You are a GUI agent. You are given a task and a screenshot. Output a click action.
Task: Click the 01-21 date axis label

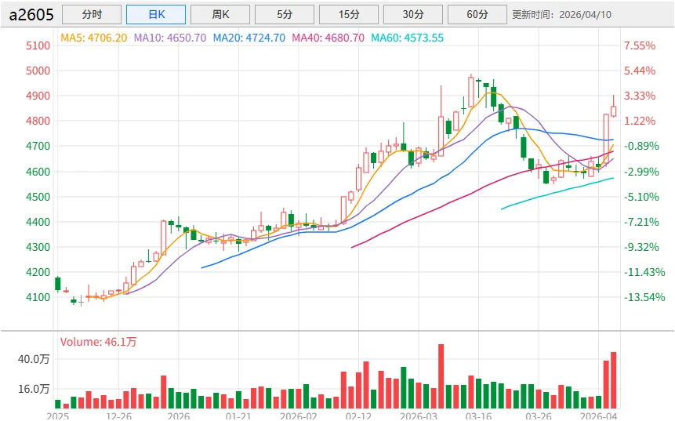238,416
